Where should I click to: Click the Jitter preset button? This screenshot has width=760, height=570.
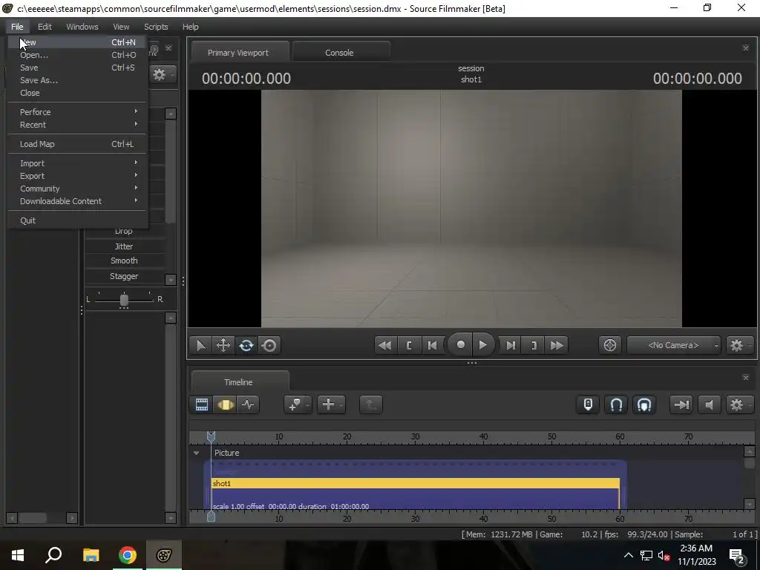124,246
